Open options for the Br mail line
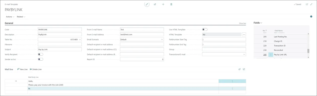Screen dimensions: 317x96 (x=232, y=89)
